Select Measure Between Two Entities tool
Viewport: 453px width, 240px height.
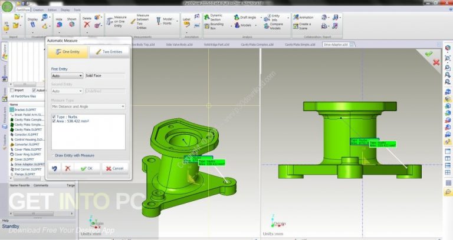[140, 21]
